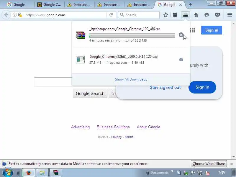The image size is (236, 177).
Task: Click the back navigation arrow
Action: pyautogui.click(x=6, y=15)
